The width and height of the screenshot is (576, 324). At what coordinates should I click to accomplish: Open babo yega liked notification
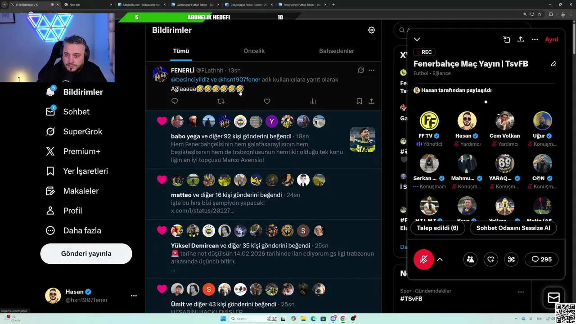(x=263, y=139)
